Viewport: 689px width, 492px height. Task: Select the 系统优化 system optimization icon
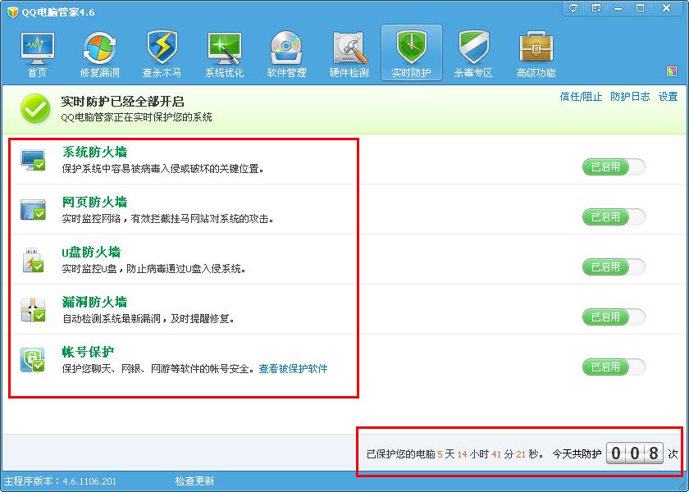coord(224,54)
